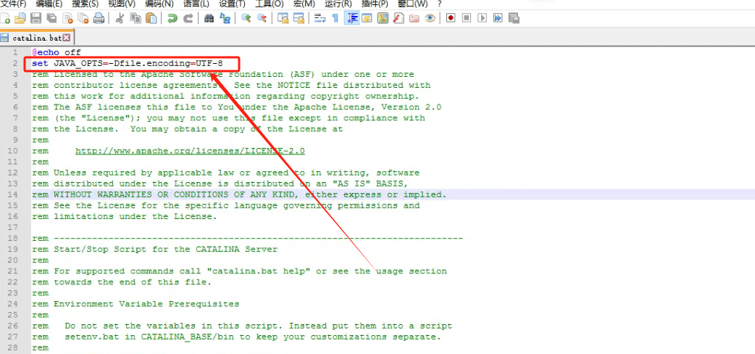755x354 pixels.
Task: Open the 编辑(E) menu
Action: 49,4
